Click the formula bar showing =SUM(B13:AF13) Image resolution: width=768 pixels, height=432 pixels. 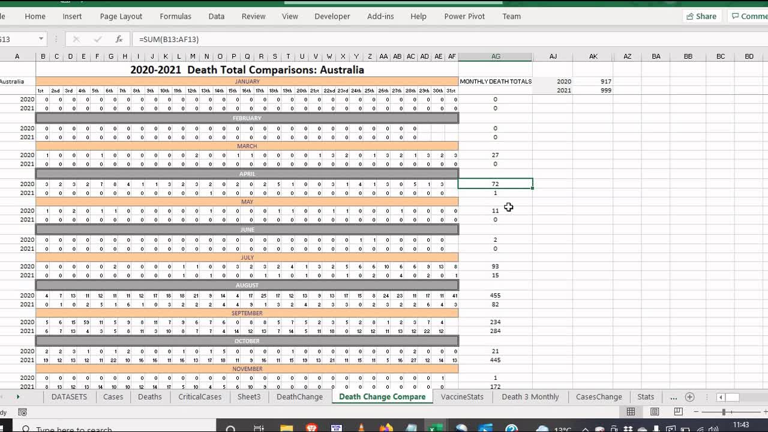tap(450, 39)
